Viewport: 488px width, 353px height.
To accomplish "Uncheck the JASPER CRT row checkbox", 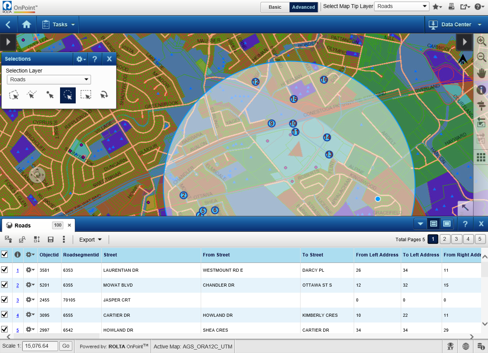I will [x=5, y=300].
